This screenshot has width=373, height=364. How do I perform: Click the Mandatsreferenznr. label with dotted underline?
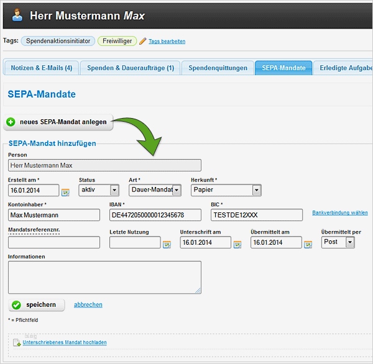click(x=34, y=230)
